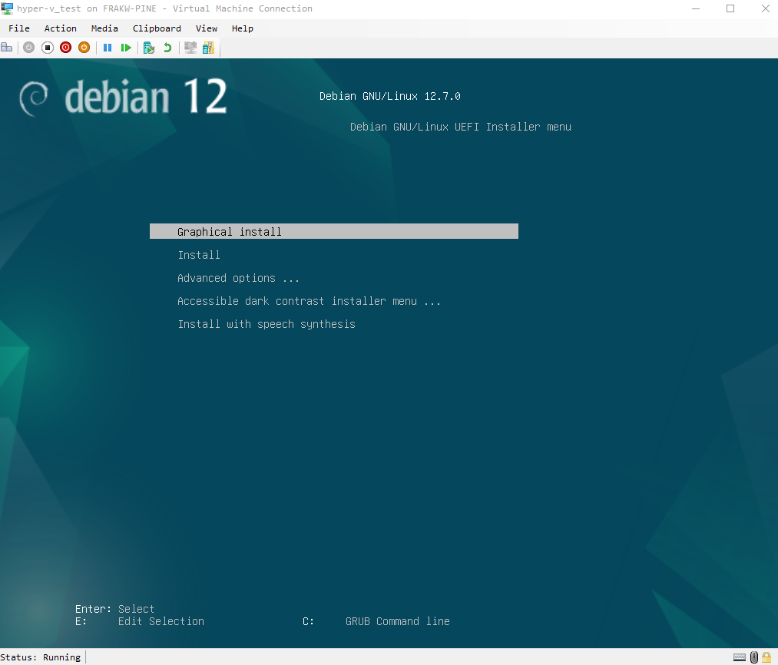Click 'Debian GNU/Linux UEFI Installer menu' text

pyautogui.click(x=461, y=127)
